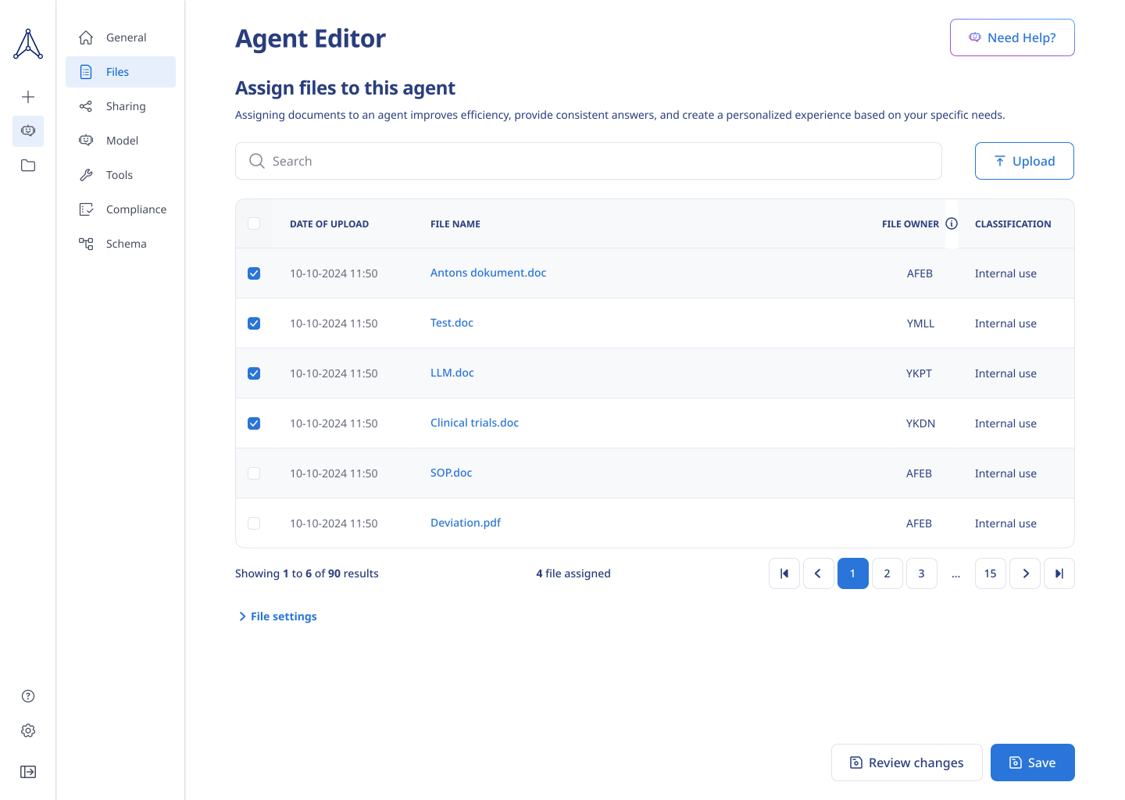Open the General menu item
Image resolution: width=1125 pixels, height=800 pixels.
pos(120,37)
